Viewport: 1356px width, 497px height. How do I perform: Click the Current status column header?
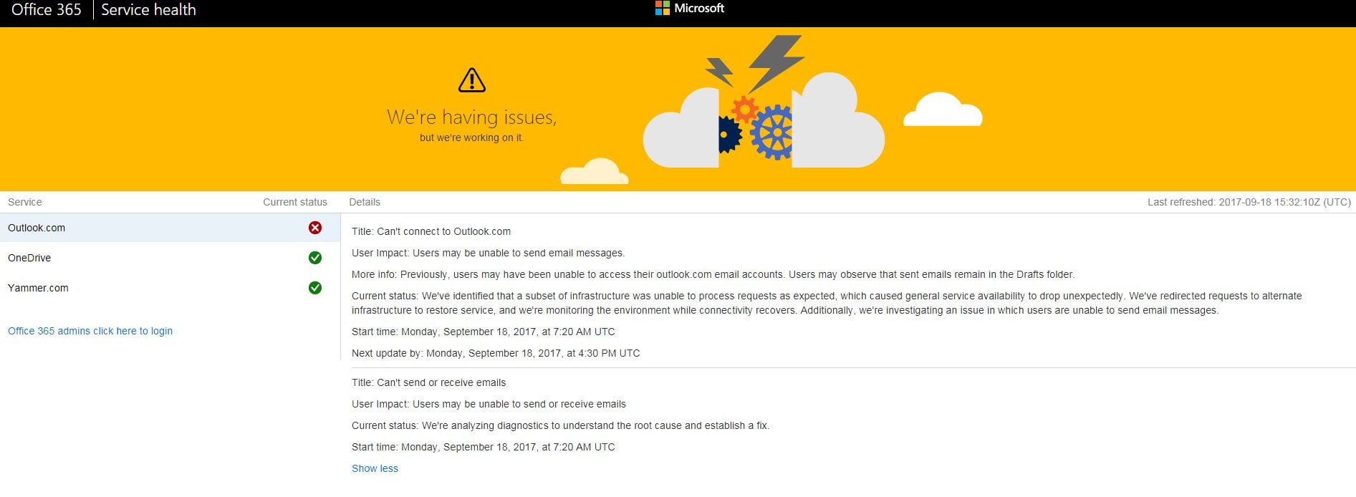click(295, 202)
